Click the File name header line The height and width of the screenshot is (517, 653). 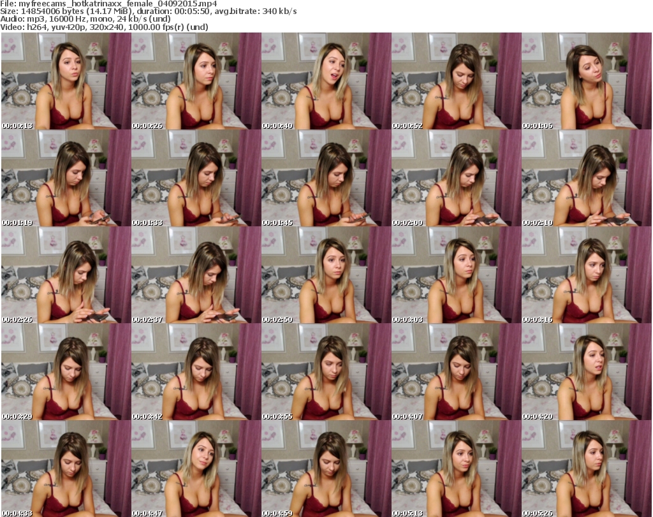pyautogui.click(x=108, y=4)
